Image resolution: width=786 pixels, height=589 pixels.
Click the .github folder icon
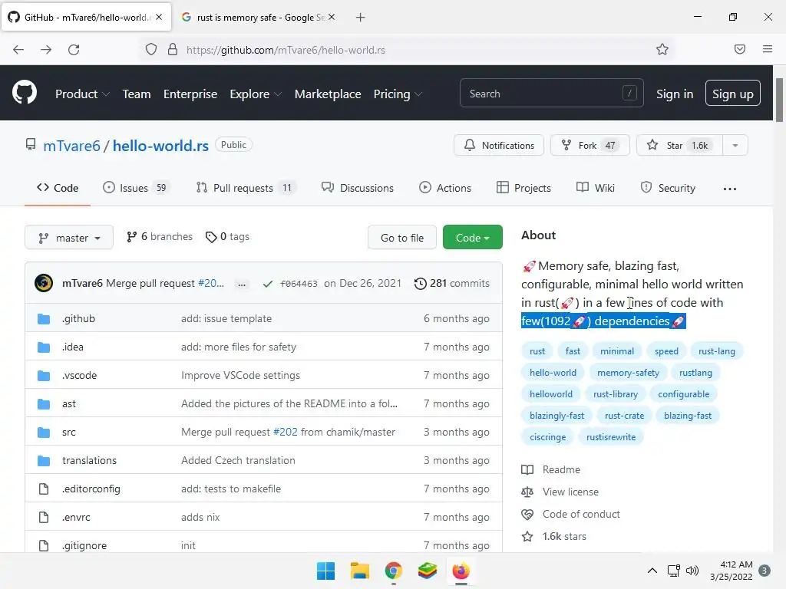click(44, 318)
